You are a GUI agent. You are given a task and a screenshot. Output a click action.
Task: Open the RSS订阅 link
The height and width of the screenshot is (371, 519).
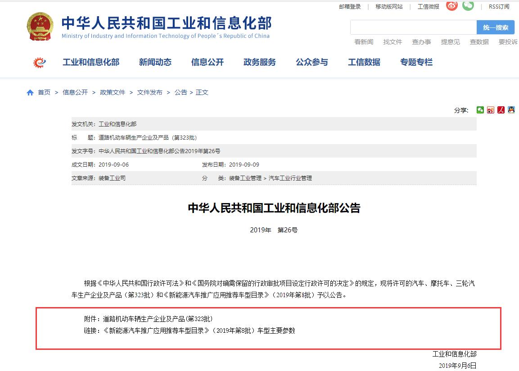pyautogui.click(x=499, y=7)
